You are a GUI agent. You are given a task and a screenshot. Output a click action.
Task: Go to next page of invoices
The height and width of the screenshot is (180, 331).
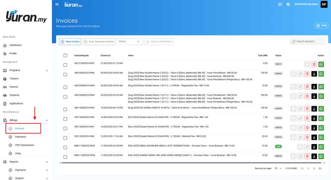(314, 168)
